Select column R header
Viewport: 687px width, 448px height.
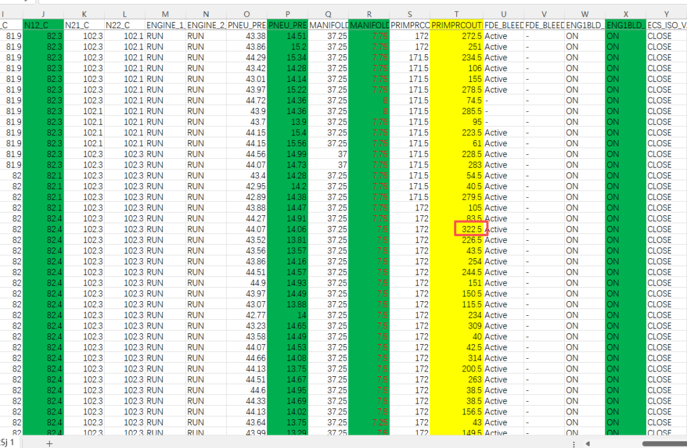tap(369, 14)
